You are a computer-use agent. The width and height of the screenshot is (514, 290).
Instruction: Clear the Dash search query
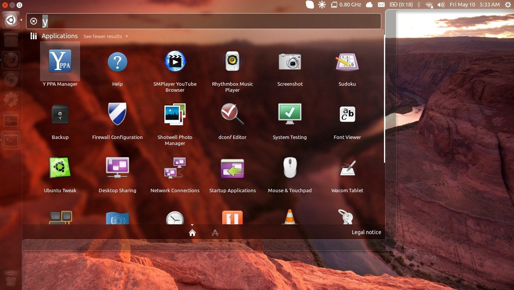[34, 21]
